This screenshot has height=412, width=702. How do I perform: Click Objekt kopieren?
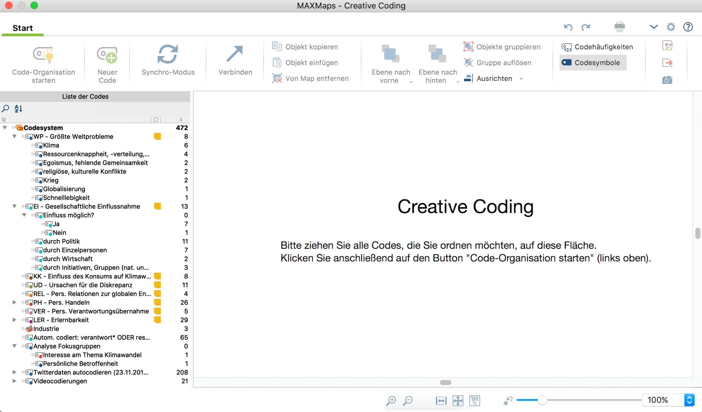305,47
